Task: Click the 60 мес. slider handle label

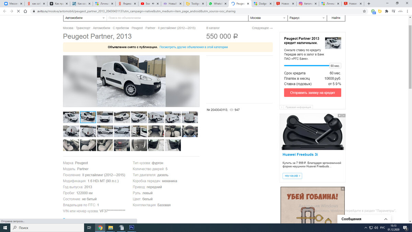Action: coord(335,66)
